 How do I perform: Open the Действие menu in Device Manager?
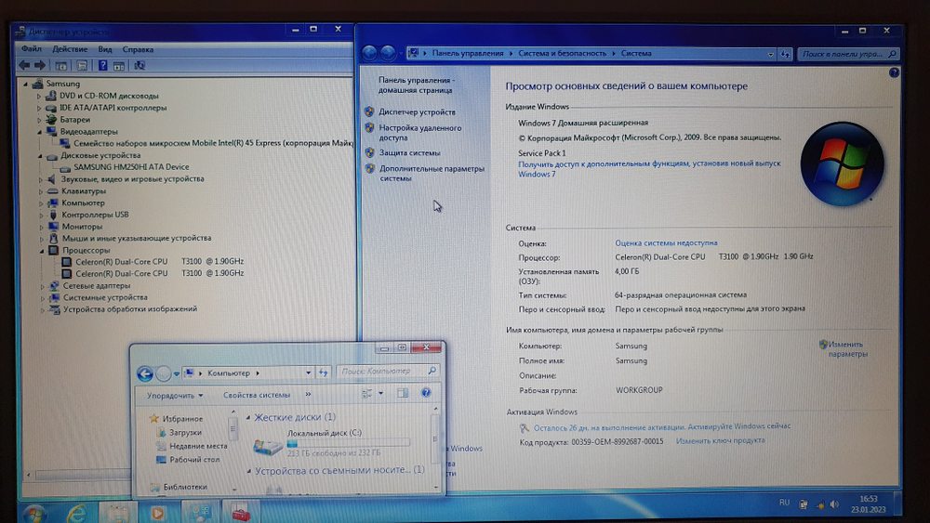click(70, 49)
